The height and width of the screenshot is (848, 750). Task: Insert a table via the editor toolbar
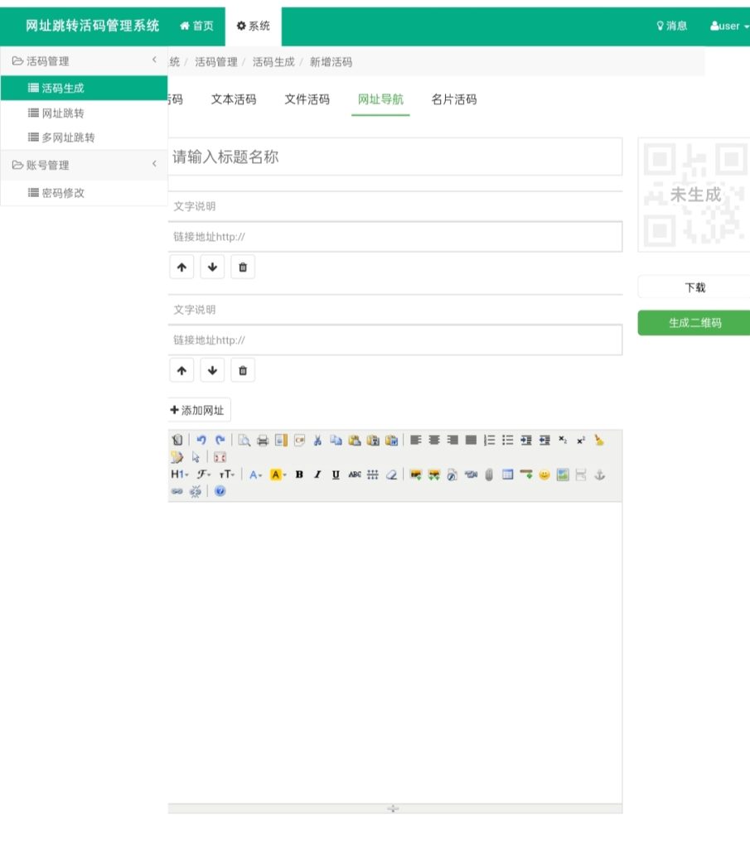(x=507, y=475)
